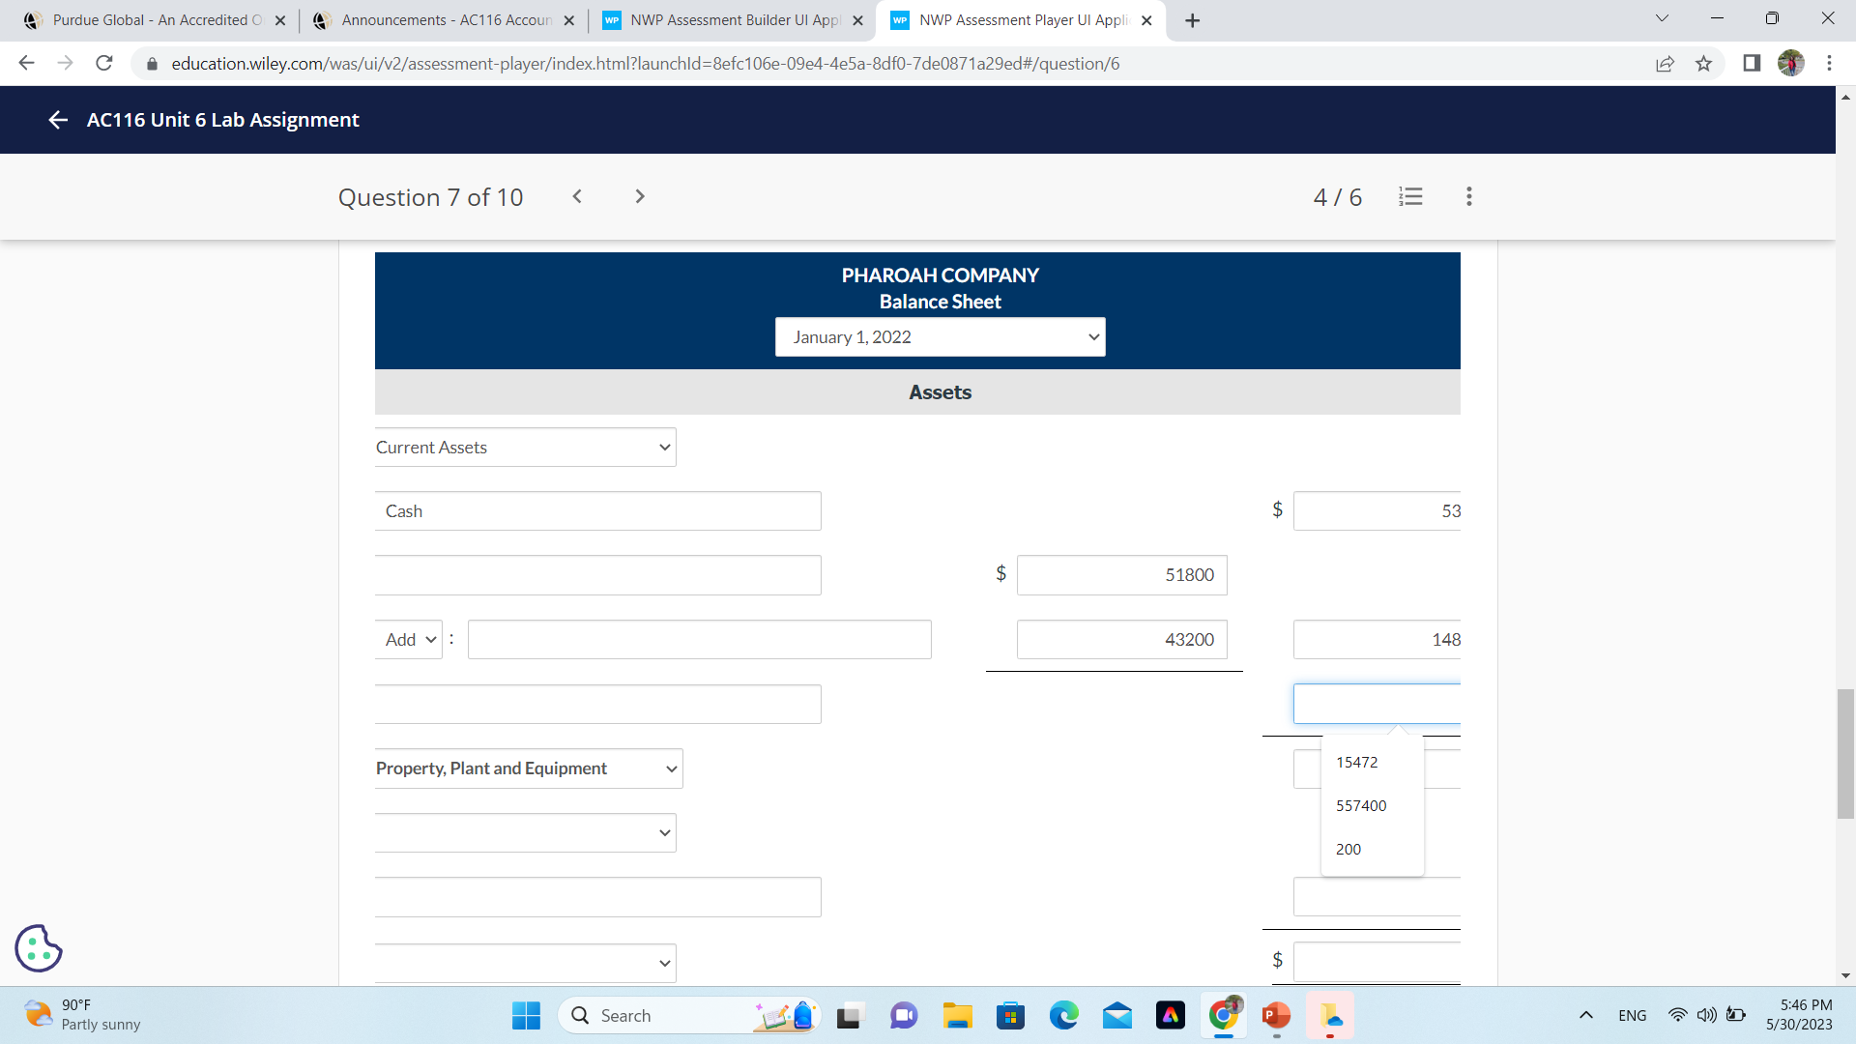Open Outlook from the taskbar
Image resolution: width=1856 pixels, height=1044 pixels.
click(x=1116, y=1015)
